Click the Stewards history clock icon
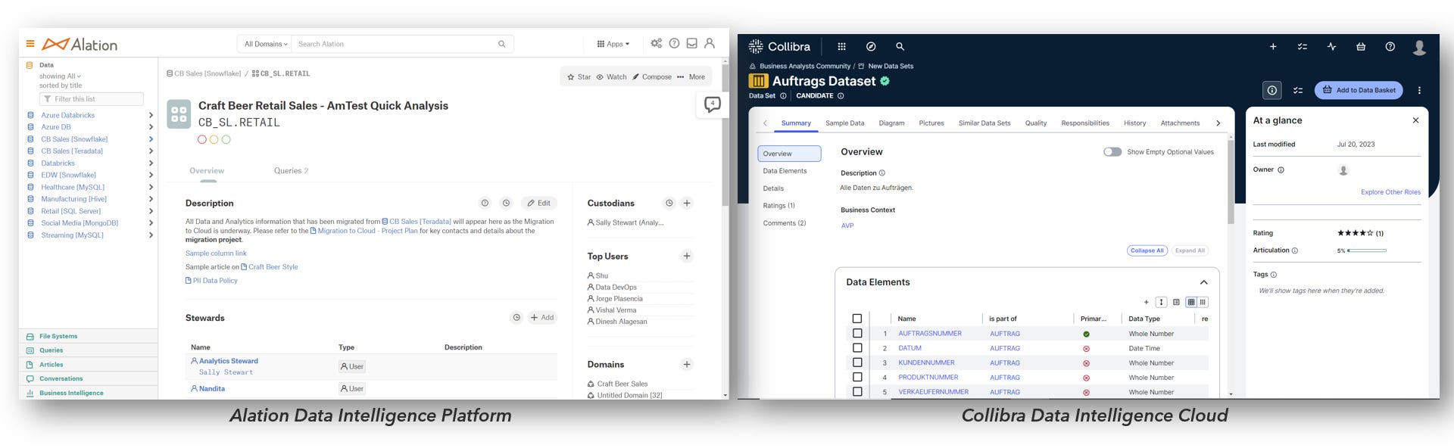The width and height of the screenshot is (1454, 448). click(x=516, y=318)
